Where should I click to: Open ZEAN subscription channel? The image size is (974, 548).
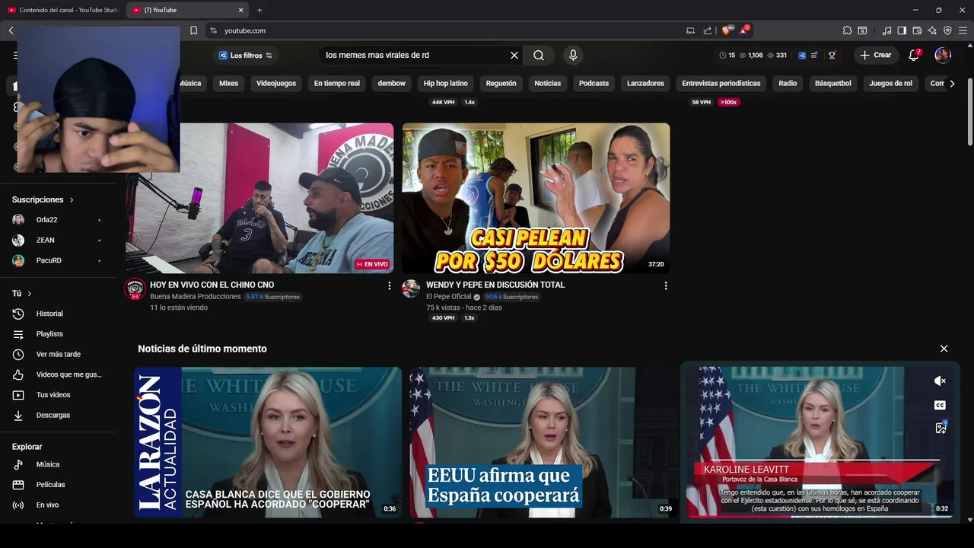coord(59,240)
